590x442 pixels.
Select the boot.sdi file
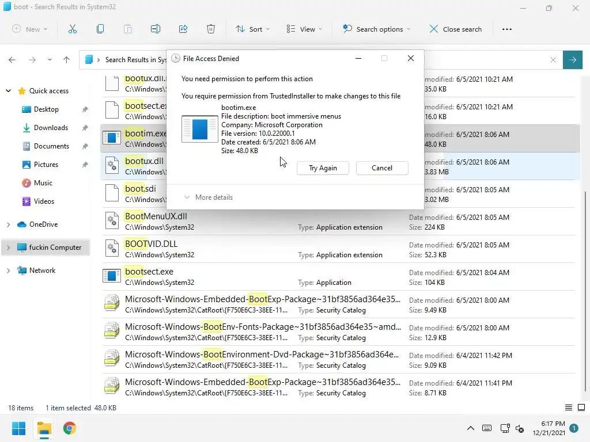tap(134, 193)
